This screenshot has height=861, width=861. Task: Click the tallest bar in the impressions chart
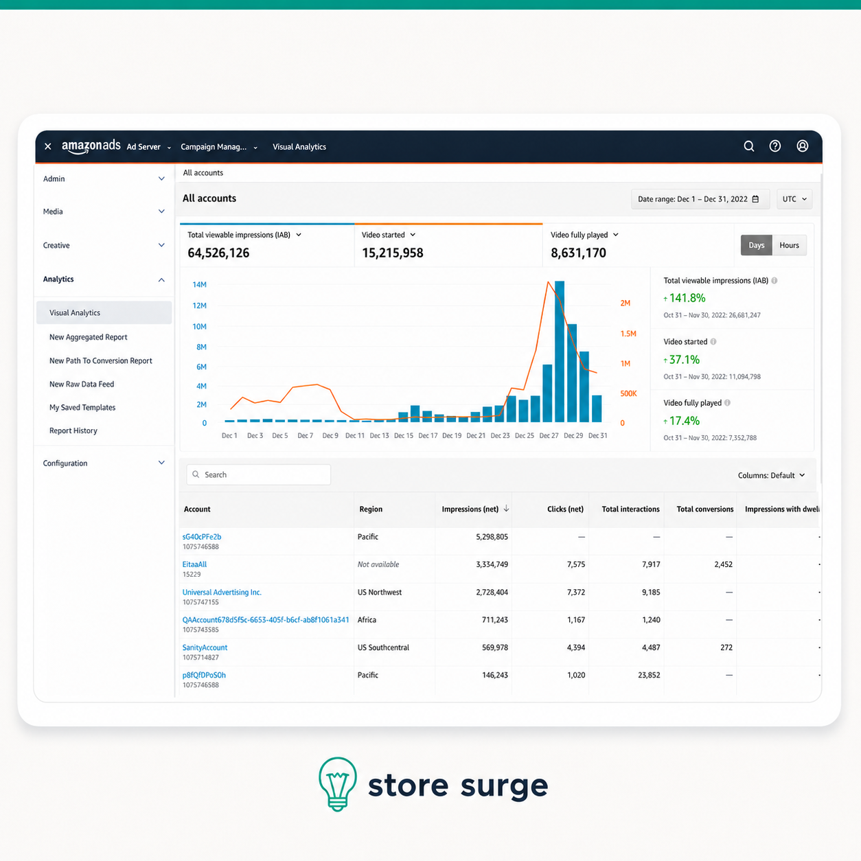560,352
